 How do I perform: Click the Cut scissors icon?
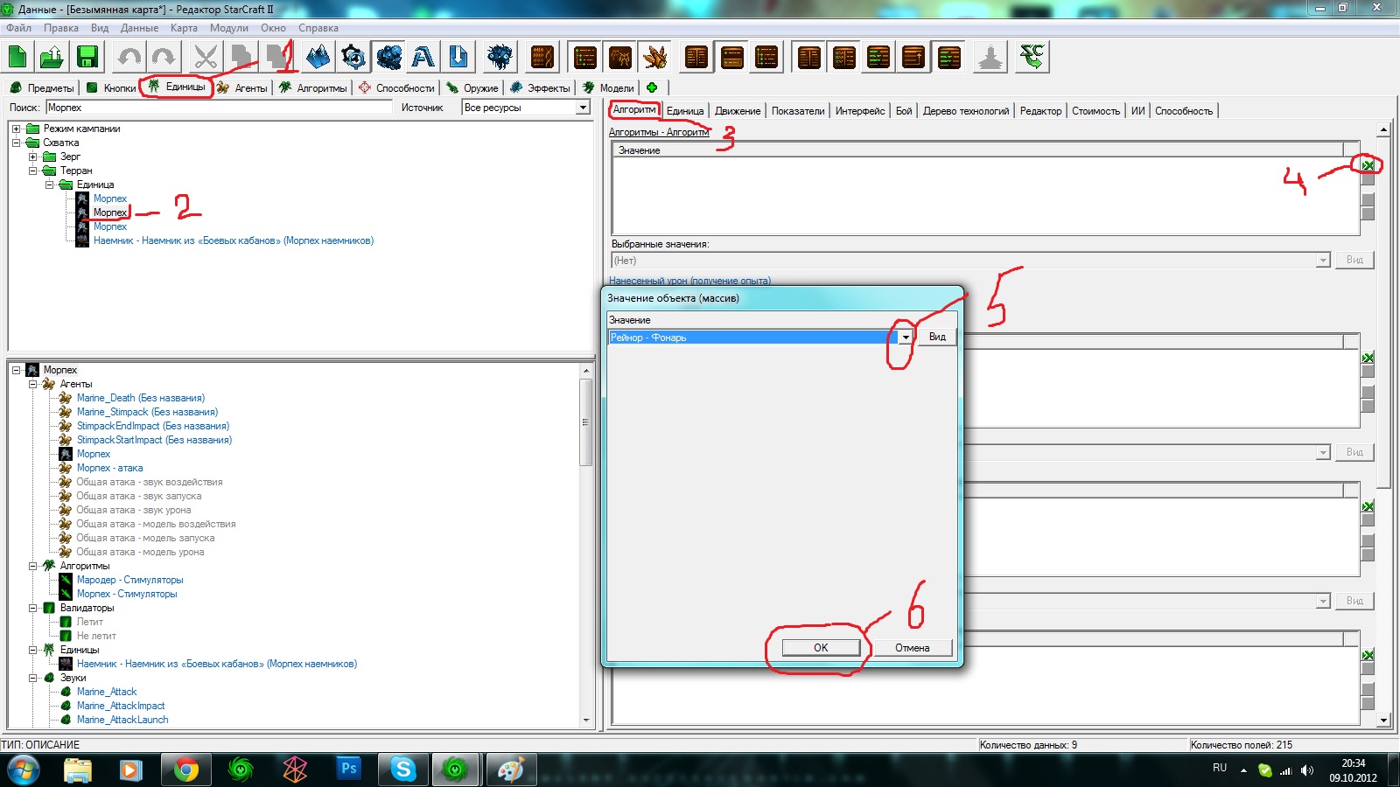[206, 58]
